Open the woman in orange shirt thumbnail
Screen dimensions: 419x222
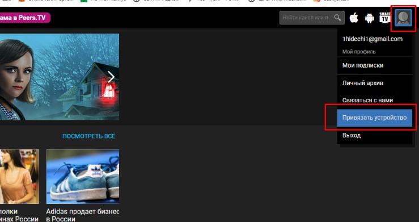[x=19, y=177]
